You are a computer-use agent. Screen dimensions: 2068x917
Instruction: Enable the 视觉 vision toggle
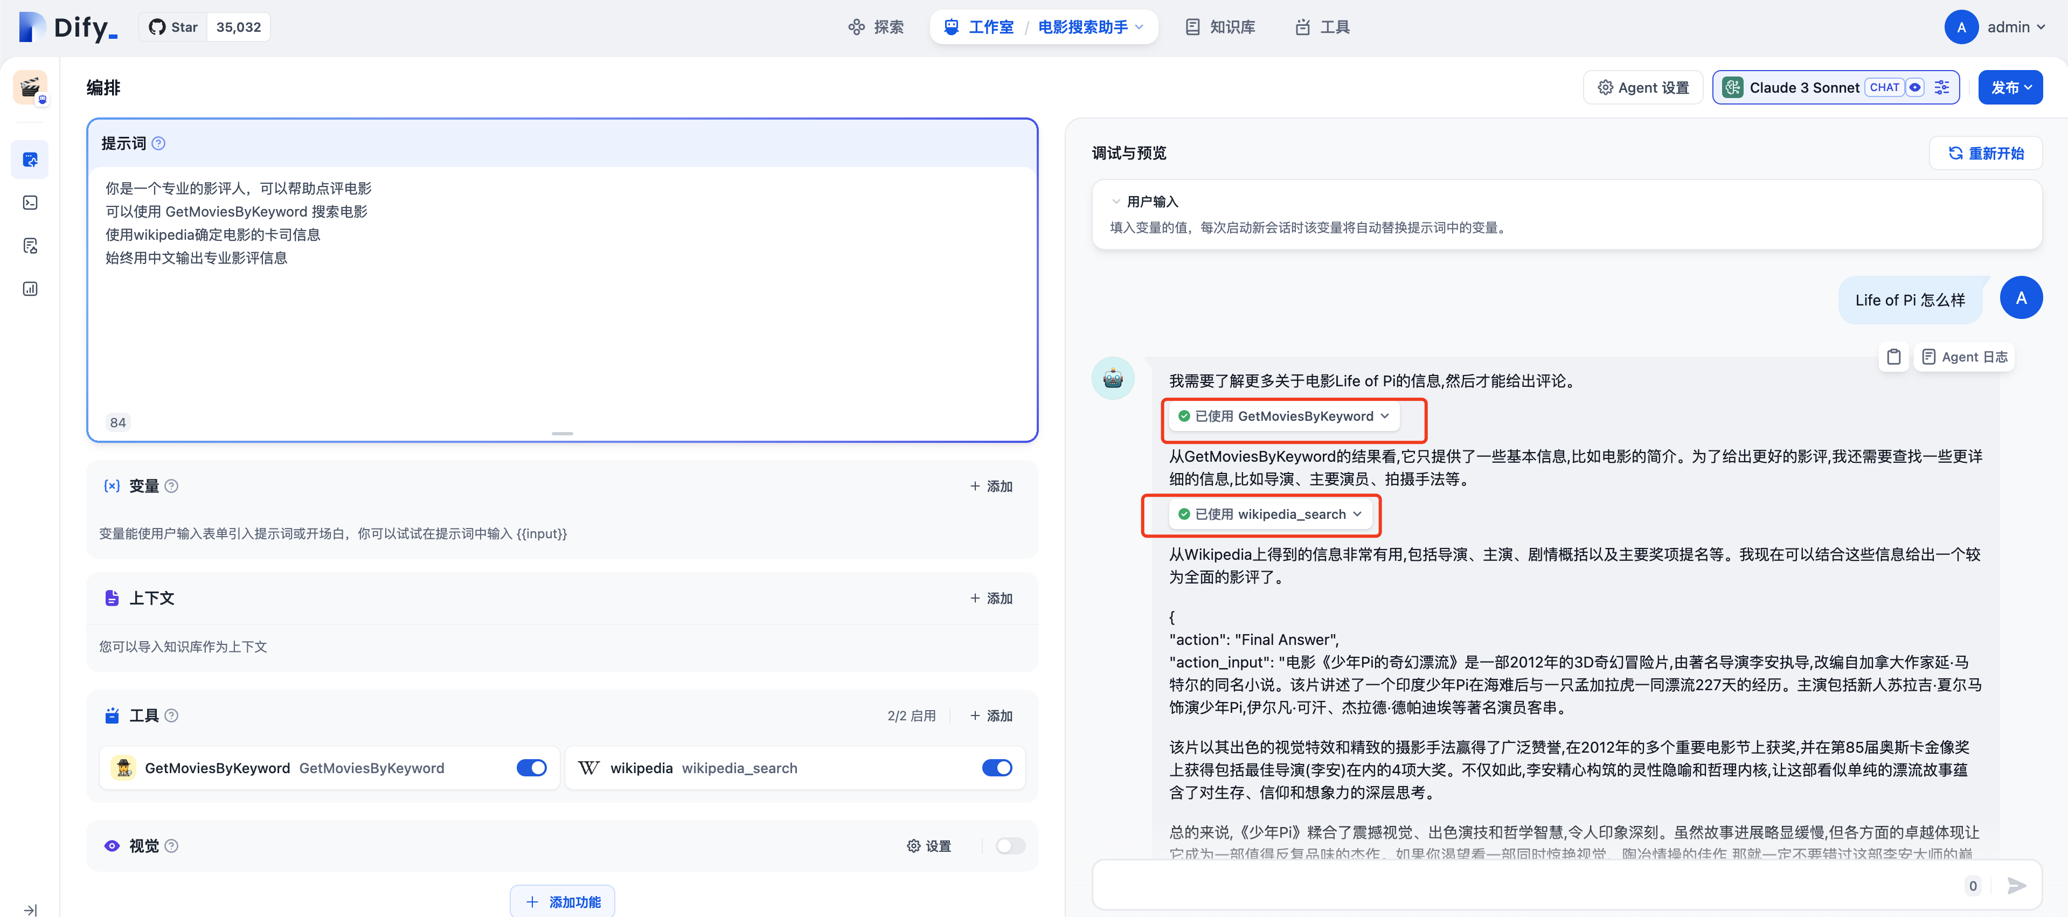pos(1010,845)
